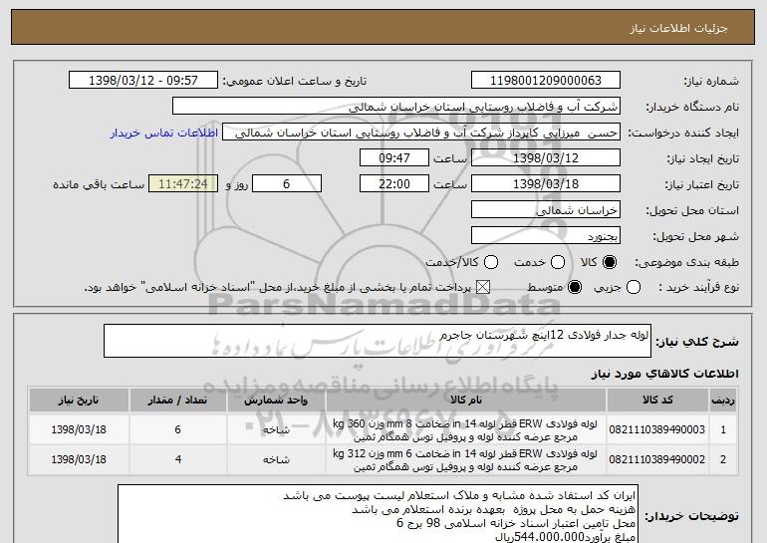The width and height of the screenshot is (767, 543).
Task: Open the اطلاعات تماس خریدار link
Action: [164, 133]
